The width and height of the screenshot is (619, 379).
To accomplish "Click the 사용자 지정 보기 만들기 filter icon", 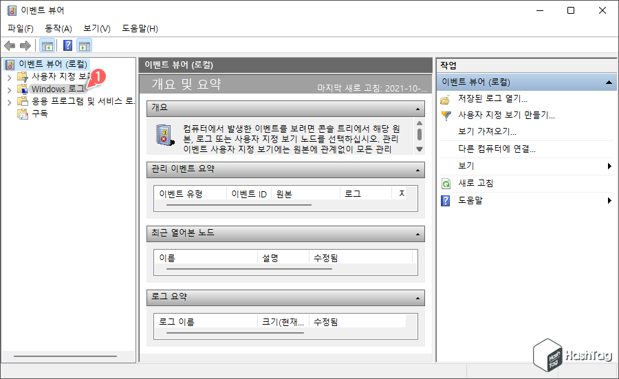I will click(446, 116).
